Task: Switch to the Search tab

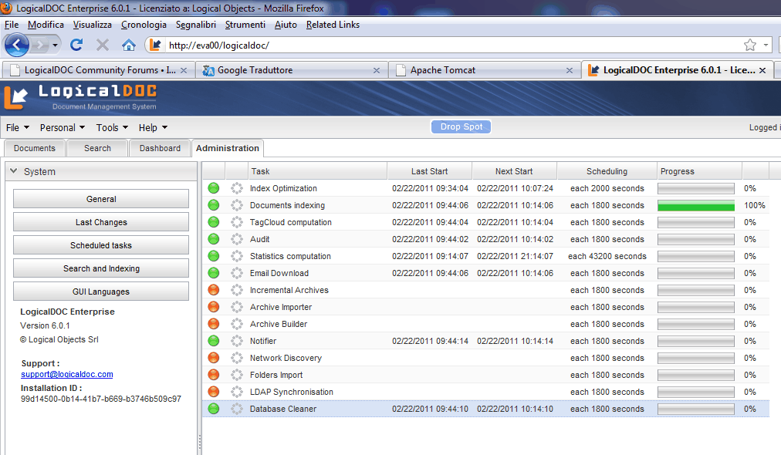Action: pyautogui.click(x=97, y=148)
